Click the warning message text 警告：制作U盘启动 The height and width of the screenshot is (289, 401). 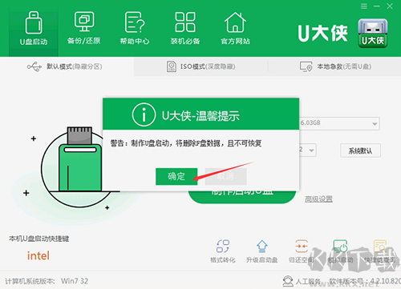pos(186,143)
